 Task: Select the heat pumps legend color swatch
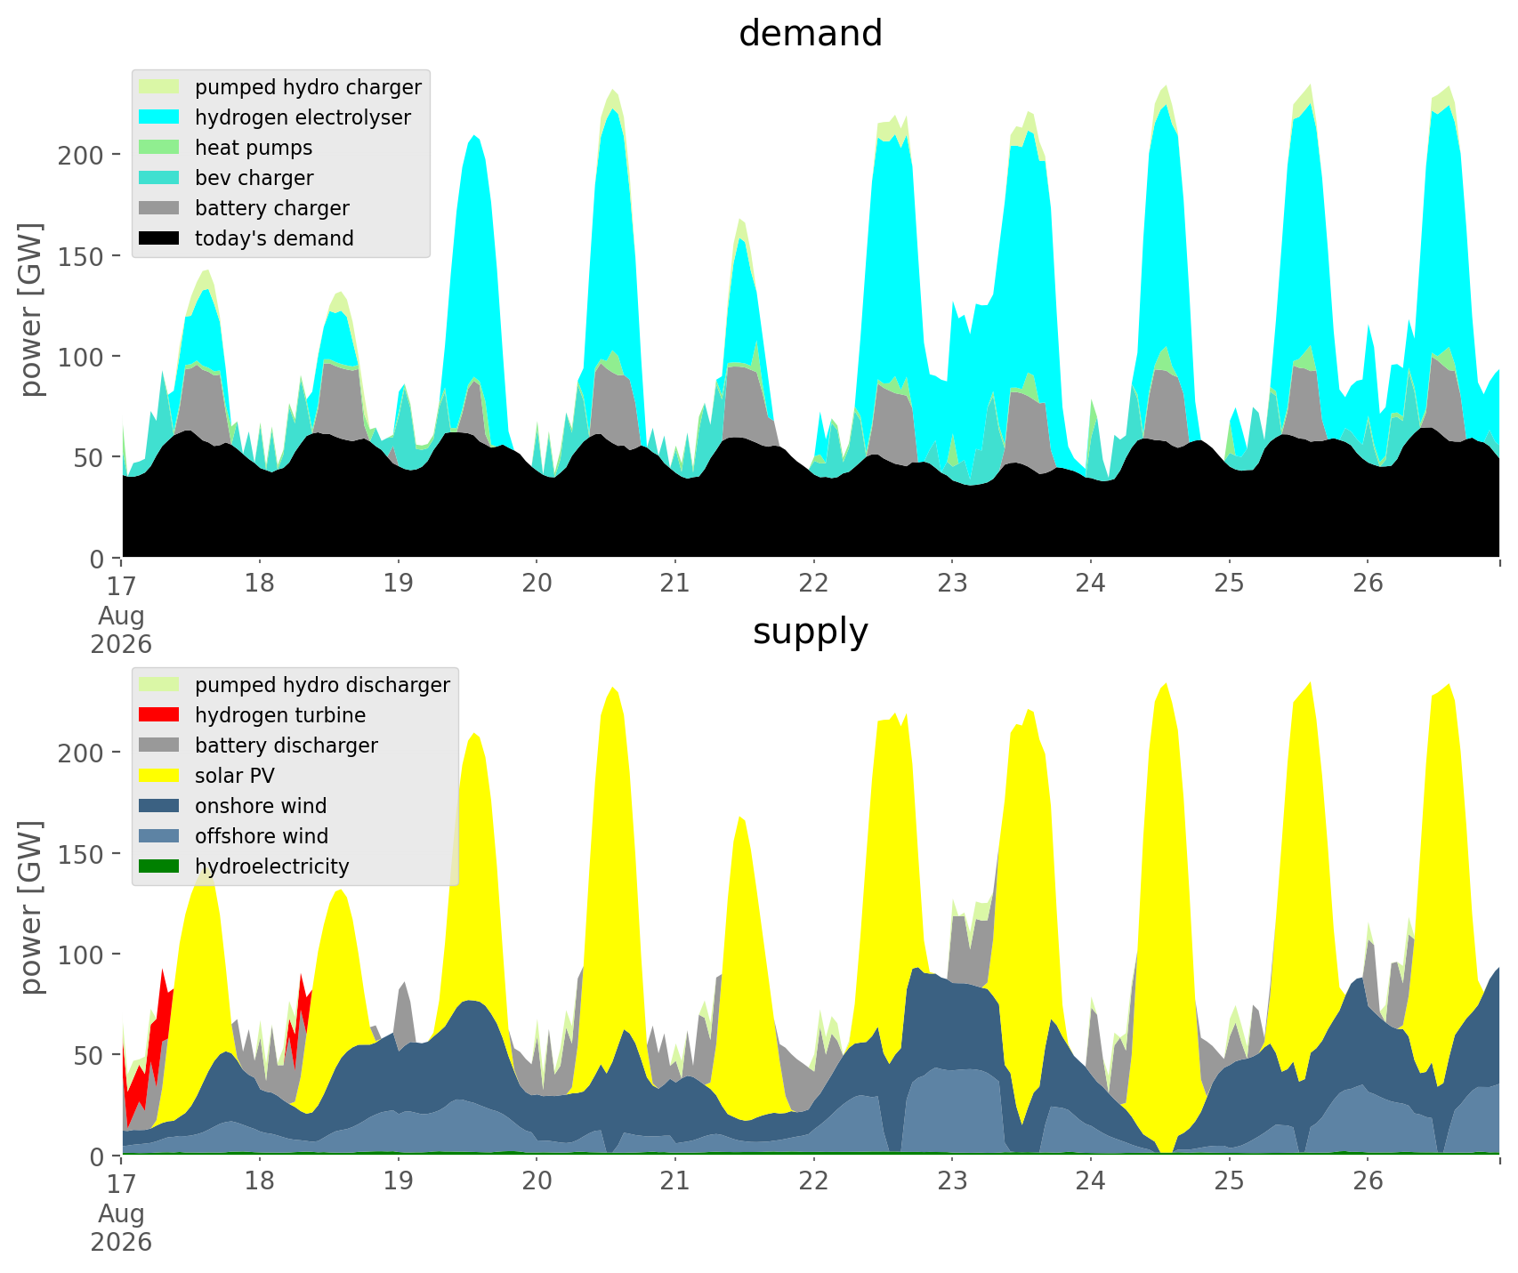coord(161,148)
